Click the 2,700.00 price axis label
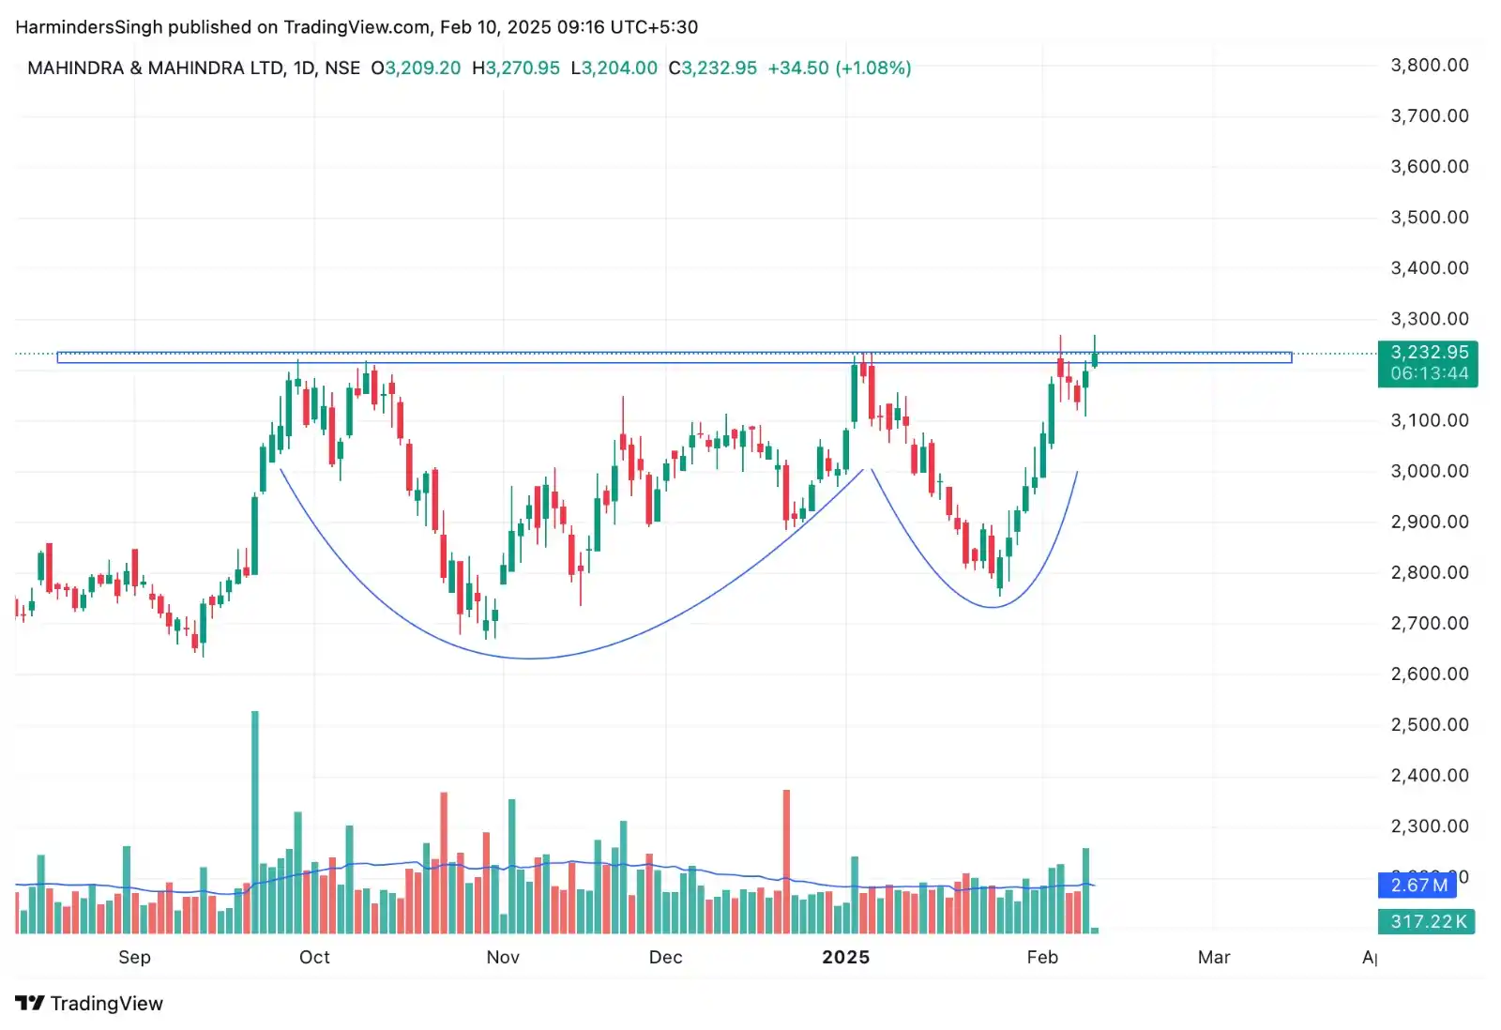Viewport: 1501px width, 1030px height. point(1429,623)
